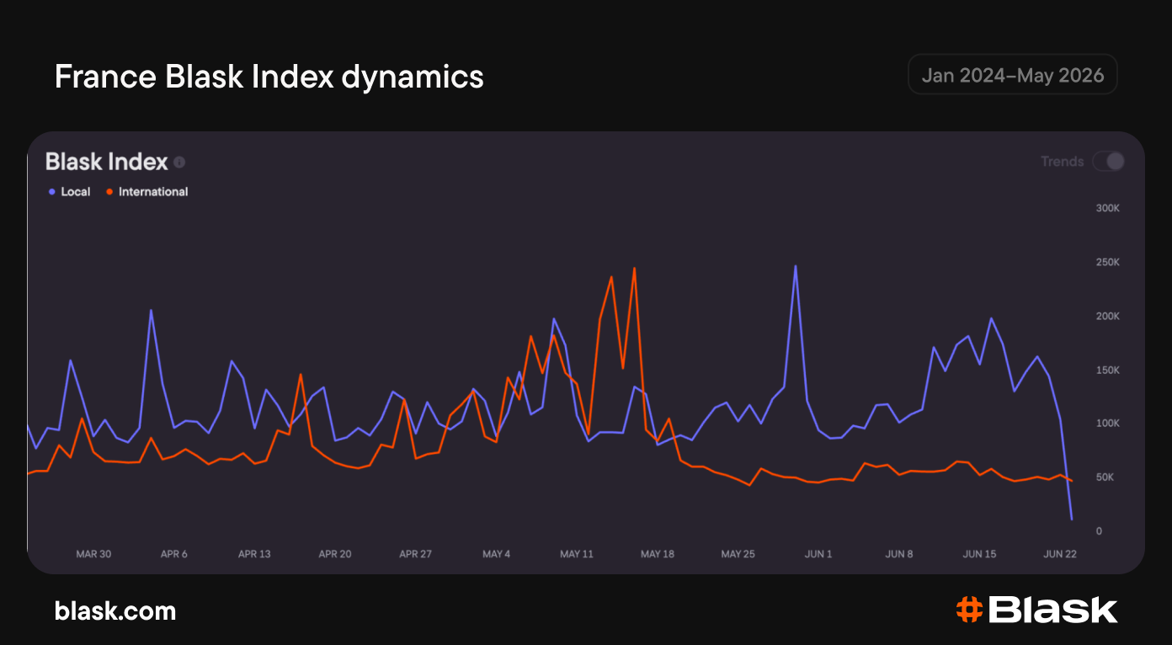Click the 100K y-axis value
Screen dimensions: 1172x645
pos(1107,424)
